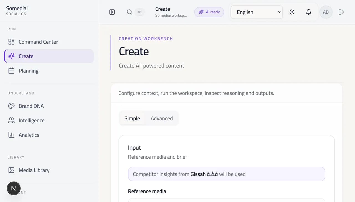This screenshot has height=202, width=355.
Task: Click the search magnifier icon
Action: pos(129,12)
